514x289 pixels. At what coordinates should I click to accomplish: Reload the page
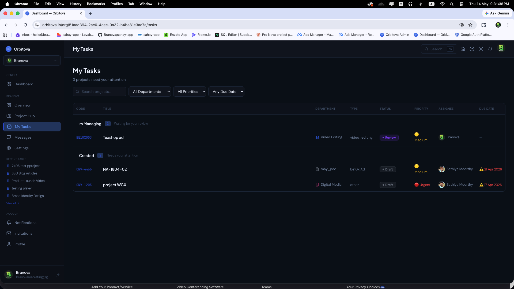pyautogui.click(x=25, y=25)
